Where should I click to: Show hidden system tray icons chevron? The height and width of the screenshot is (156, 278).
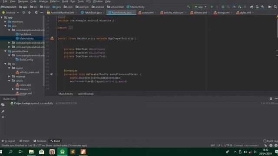pos(235,152)
